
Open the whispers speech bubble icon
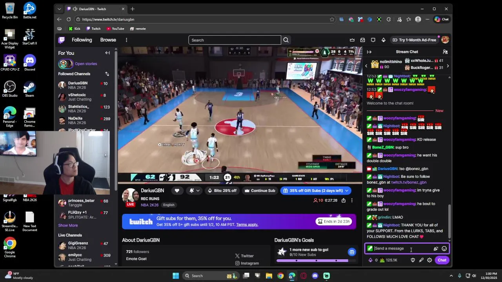click(x=373, y=40)
